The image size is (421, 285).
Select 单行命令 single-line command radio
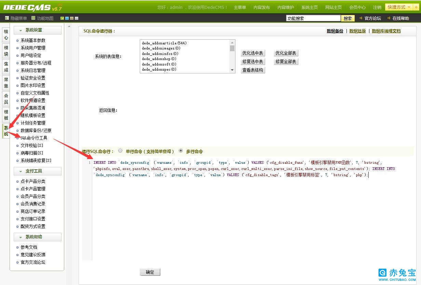(x=120, y=151)
